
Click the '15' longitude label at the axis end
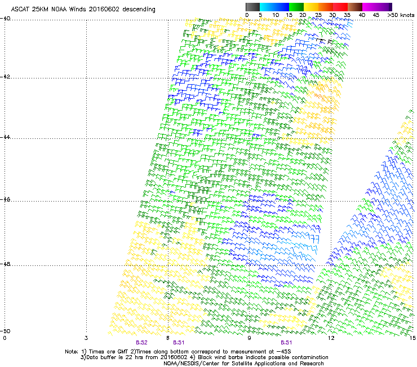pyautogui.click(x=412, y=338)
